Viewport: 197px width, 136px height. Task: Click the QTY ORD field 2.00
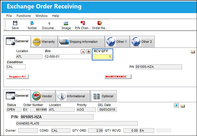click(x=96, y=130)
